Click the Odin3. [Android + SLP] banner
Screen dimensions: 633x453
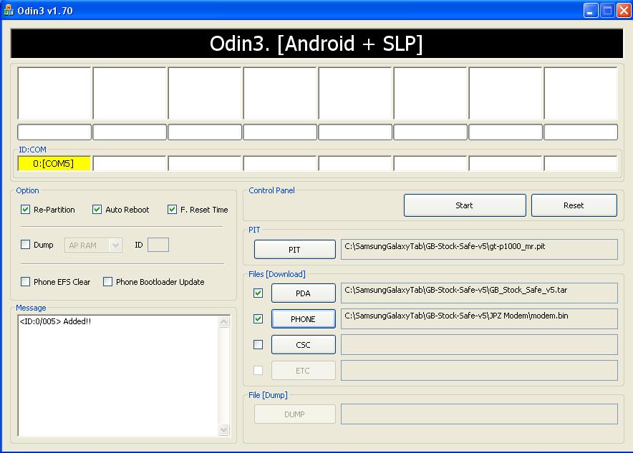[316, 43]
